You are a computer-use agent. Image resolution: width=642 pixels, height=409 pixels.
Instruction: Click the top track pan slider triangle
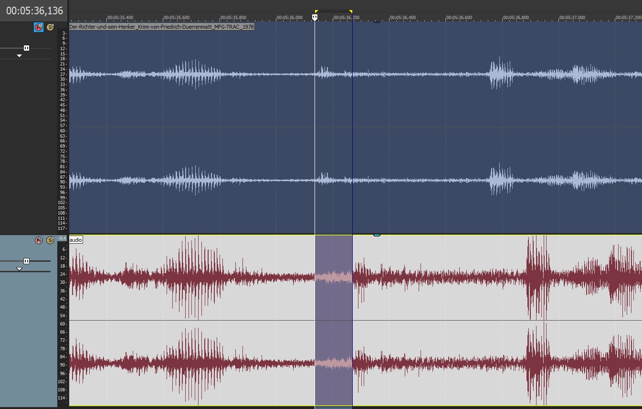[x=19, y=56]
